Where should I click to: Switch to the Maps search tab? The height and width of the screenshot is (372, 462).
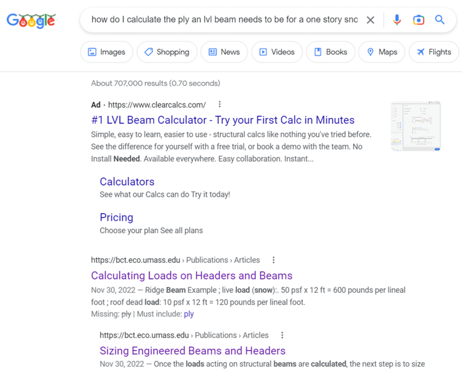click(382, 52)
